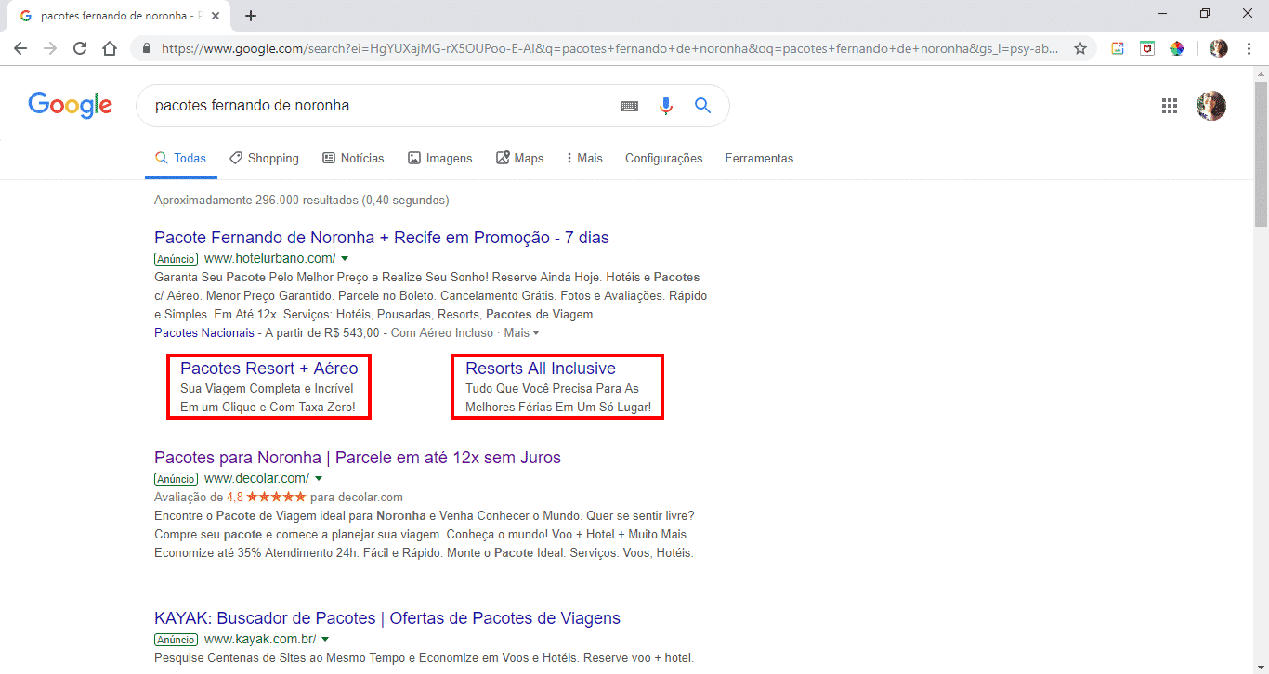The width and height of the screenshot is (1269, 674).
Task: Select the address bar URL
Action: coord(609,48)
